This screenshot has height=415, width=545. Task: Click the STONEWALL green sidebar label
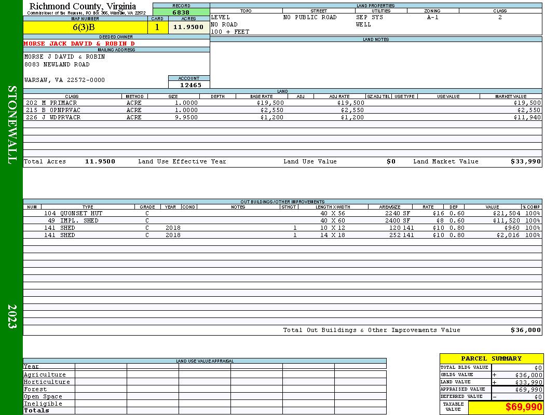tap(12, 125)
